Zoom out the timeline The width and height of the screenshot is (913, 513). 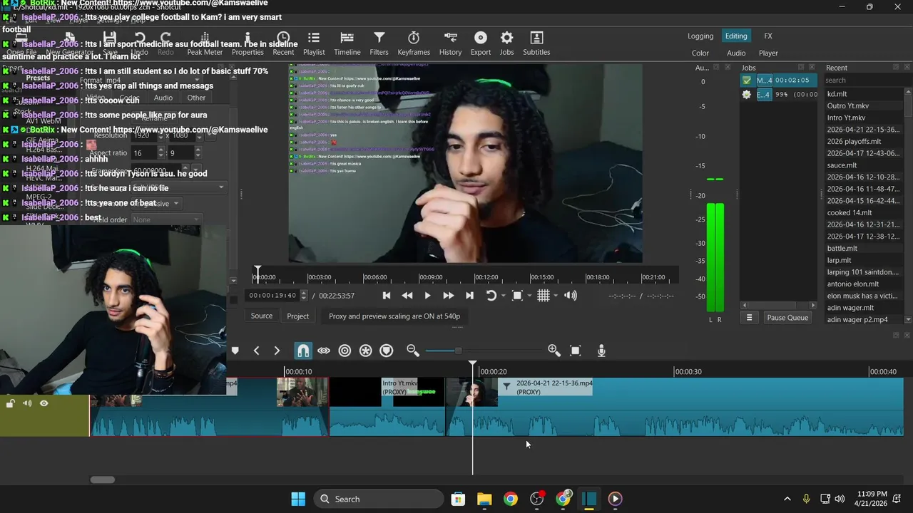[x=412, y=350]
